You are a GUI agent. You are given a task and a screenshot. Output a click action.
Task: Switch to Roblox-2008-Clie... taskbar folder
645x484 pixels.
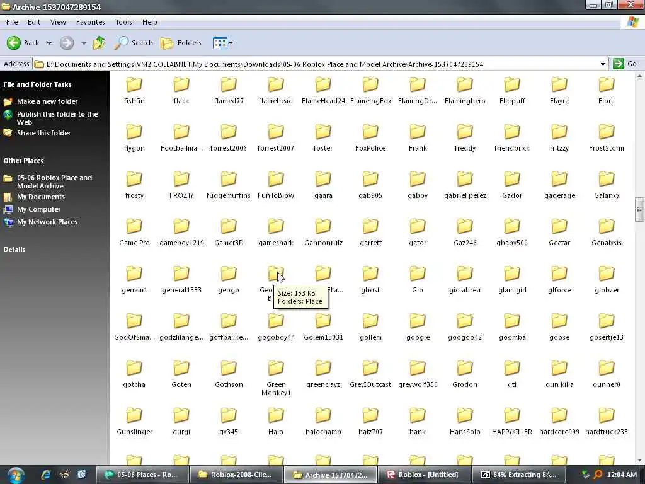coord(236,475)
